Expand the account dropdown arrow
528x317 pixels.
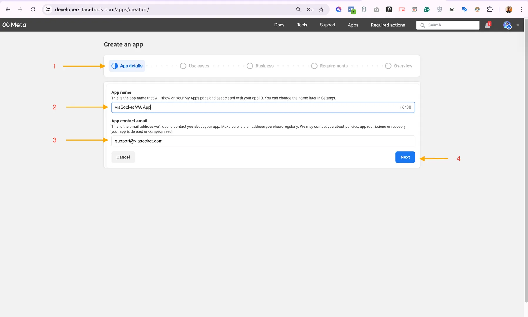[x=518, y=25]
